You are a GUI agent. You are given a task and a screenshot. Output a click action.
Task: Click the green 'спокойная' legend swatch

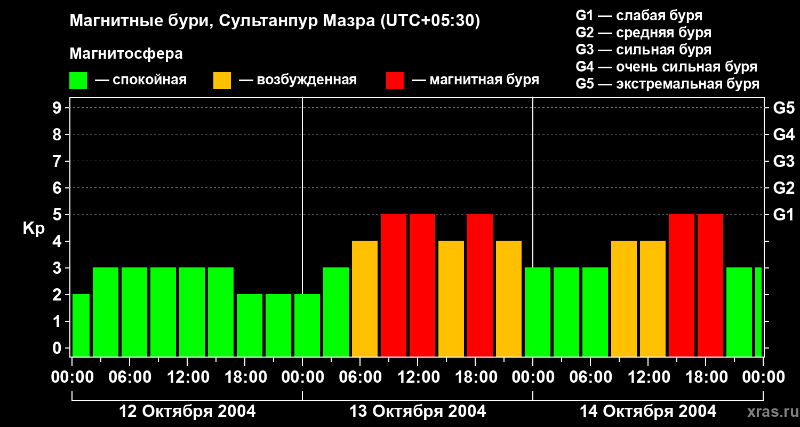coord(78,81)
